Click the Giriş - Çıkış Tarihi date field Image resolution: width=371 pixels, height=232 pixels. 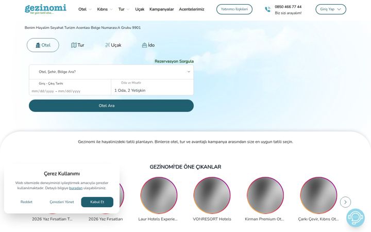[x=70, y=87]
